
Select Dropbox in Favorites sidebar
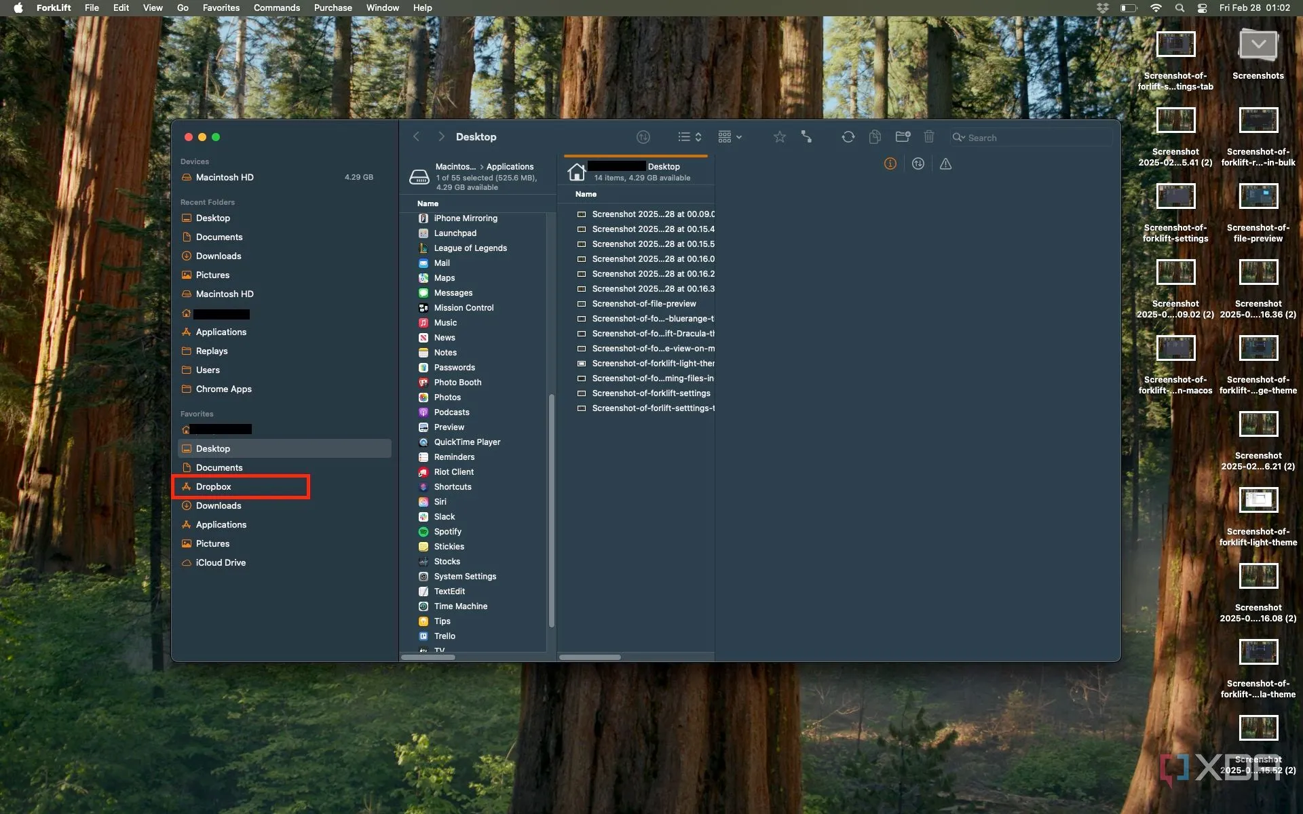(x=214, y=486)
